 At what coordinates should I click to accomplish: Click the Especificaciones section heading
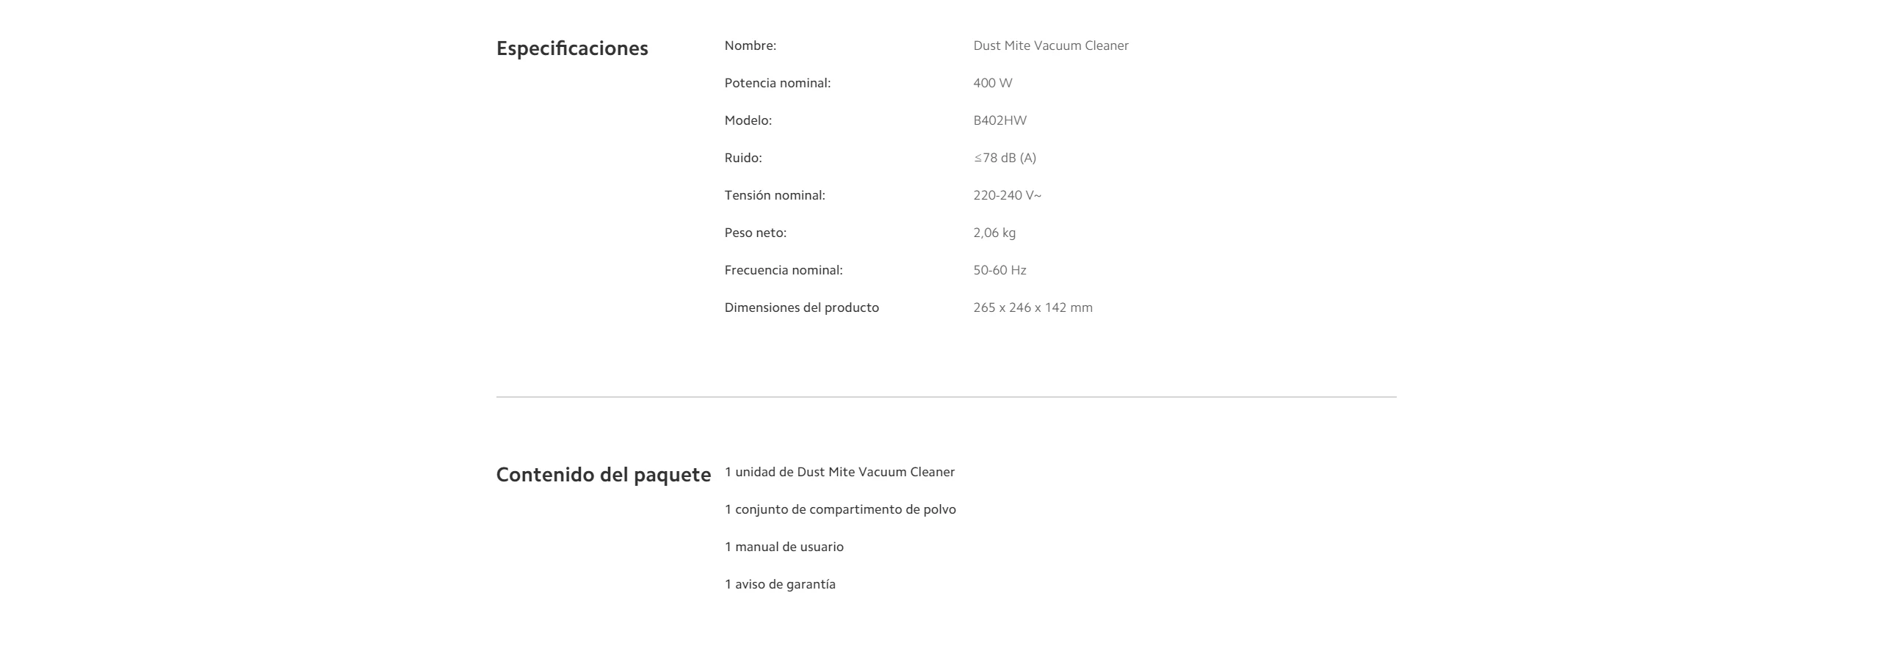pos(572,48)
